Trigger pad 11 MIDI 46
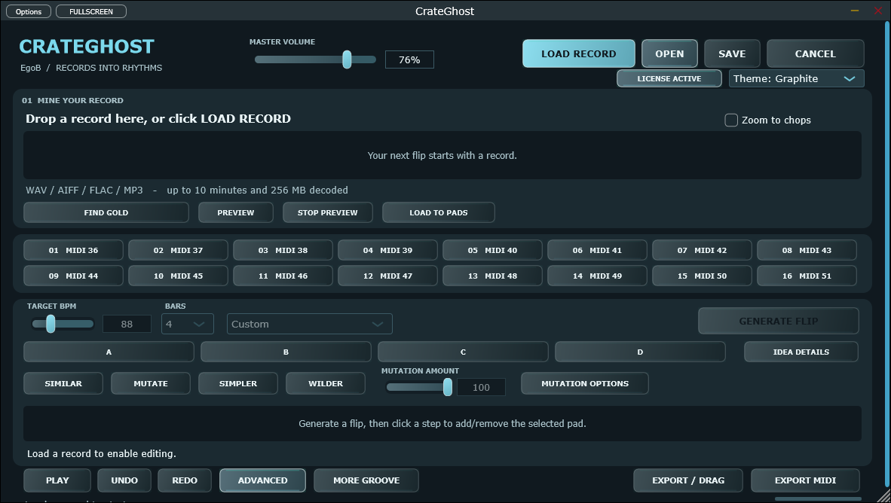 tap(283, 276)
